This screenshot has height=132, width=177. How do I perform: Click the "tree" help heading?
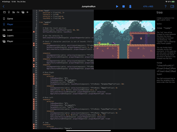click(160, 12)
